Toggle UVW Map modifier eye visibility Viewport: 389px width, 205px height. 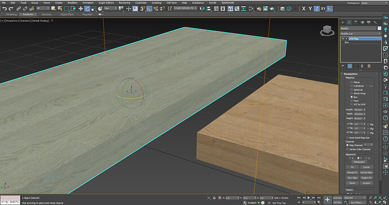point(343,39)
